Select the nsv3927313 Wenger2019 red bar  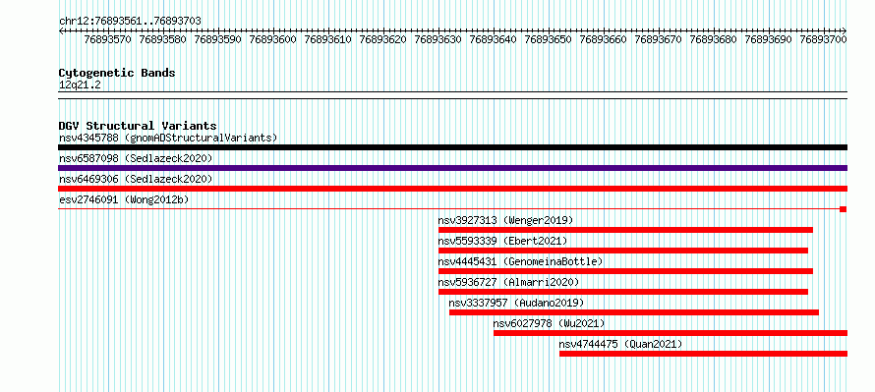625,230
